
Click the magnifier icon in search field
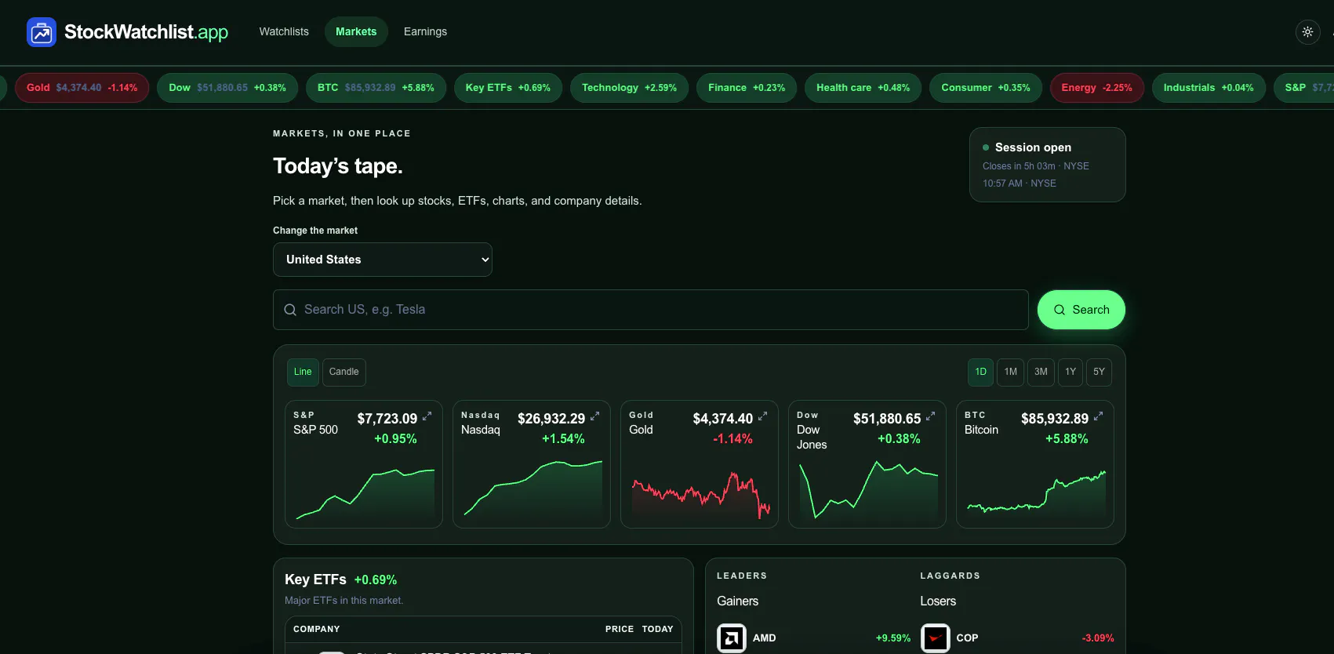pyautogui.click(x=290, y=310)
